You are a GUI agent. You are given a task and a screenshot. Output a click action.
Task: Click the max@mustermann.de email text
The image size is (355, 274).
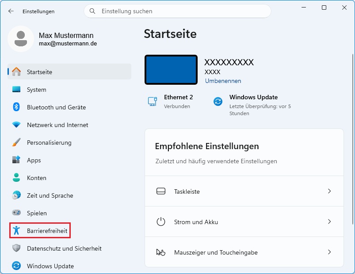68,43
